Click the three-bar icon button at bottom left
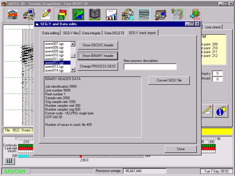Screen dimensions: 235x176 [9, 161]
